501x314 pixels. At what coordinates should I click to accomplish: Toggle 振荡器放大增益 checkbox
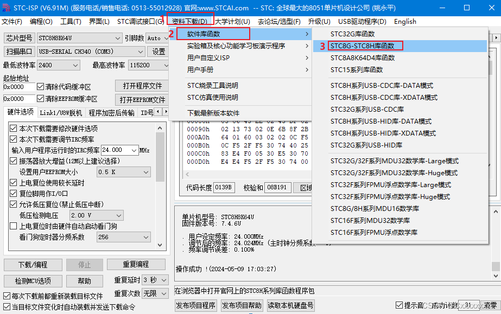point(14,161)
